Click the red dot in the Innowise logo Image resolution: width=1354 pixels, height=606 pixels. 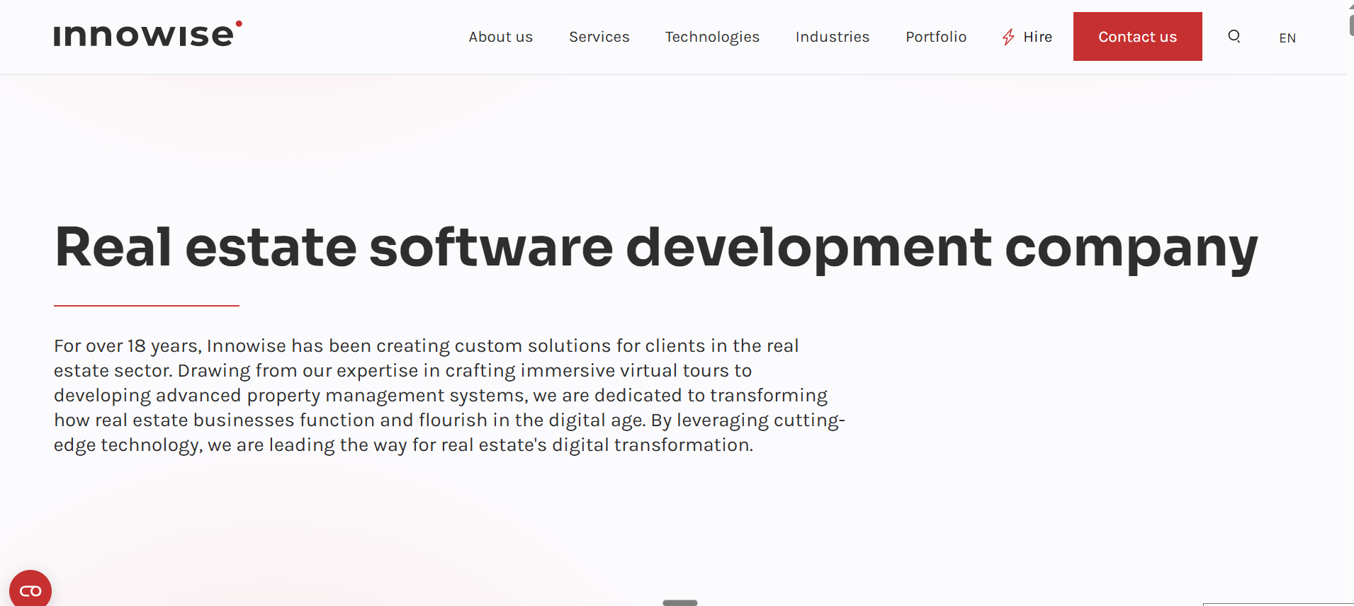[x=239, y=23]
